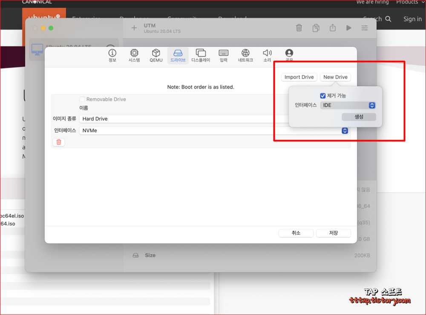The image size is (426, 315).
Task: Click the Size drive icon in UTM window
Action: tap(135, 255)
